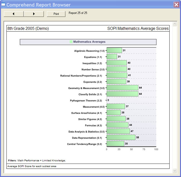The image size is (181, 177).
Task: Click the Equations bar valued 21
Action: coord(112,57)
